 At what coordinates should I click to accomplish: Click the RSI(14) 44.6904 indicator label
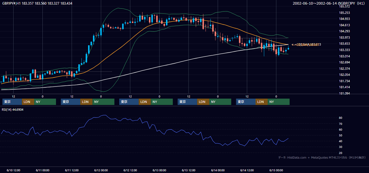pyautogui.click(x=13, y=110)
